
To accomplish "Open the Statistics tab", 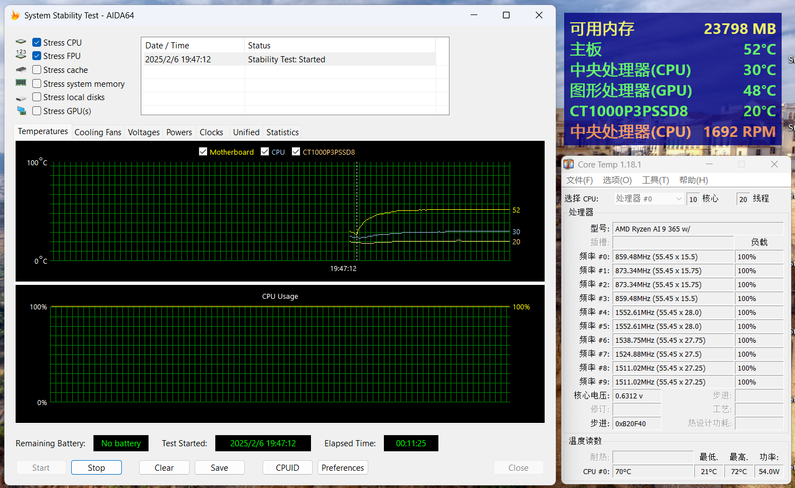I will (283, 132).
